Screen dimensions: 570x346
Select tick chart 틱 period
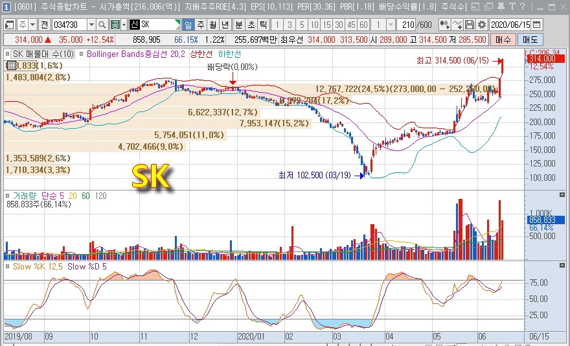pos(263,25)
